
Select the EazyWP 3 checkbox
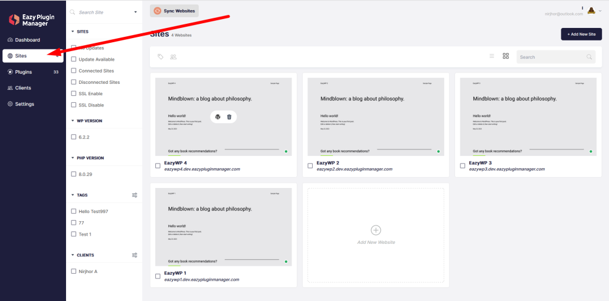463,166
